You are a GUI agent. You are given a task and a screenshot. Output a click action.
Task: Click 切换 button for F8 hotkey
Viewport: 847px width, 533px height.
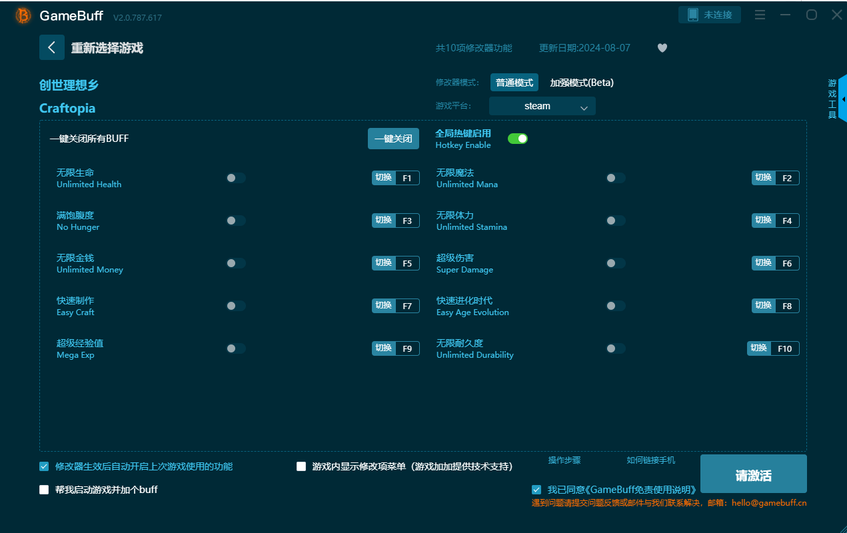[764, 306]
